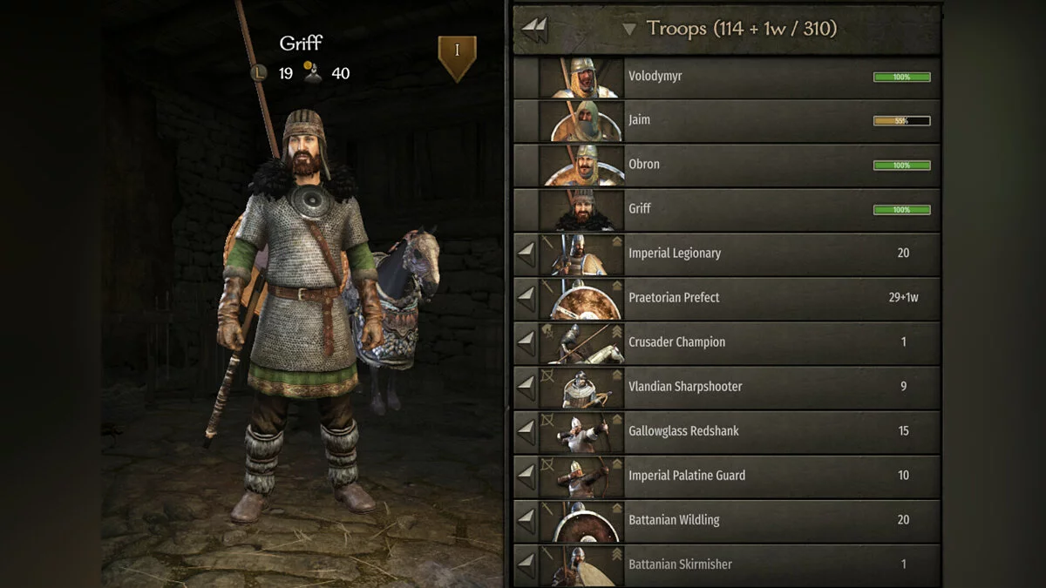Transfer Battanian Wildling with arrow
This screenshot has width=1046, height=588.
pos(526,520)
